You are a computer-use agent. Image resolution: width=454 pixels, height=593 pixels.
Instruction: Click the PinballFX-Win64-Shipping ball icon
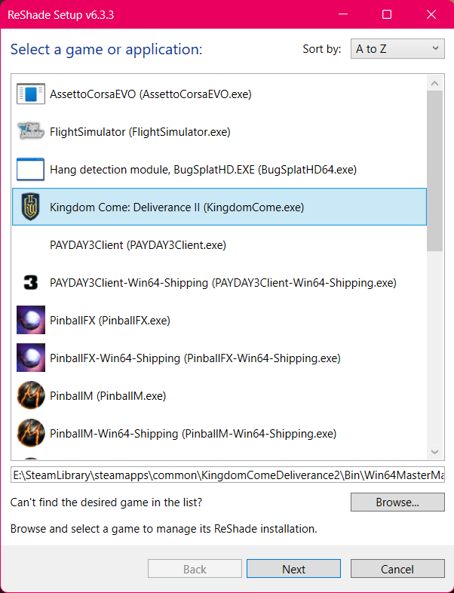point(31,358)
